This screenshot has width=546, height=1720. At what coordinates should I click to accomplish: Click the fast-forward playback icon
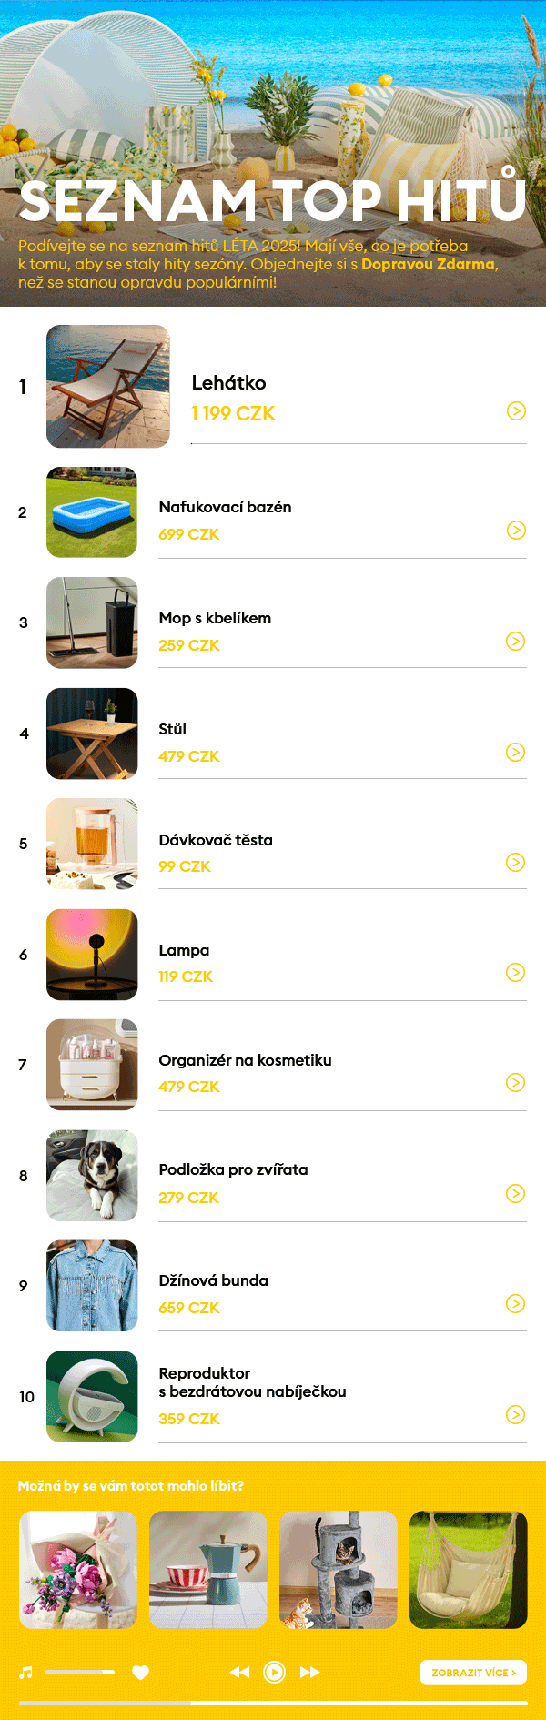(309, 1672)
